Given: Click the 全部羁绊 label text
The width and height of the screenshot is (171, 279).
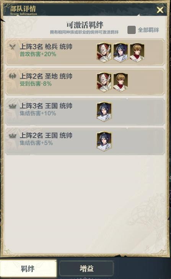Looking at the screenshot, I should coord(148,30).
